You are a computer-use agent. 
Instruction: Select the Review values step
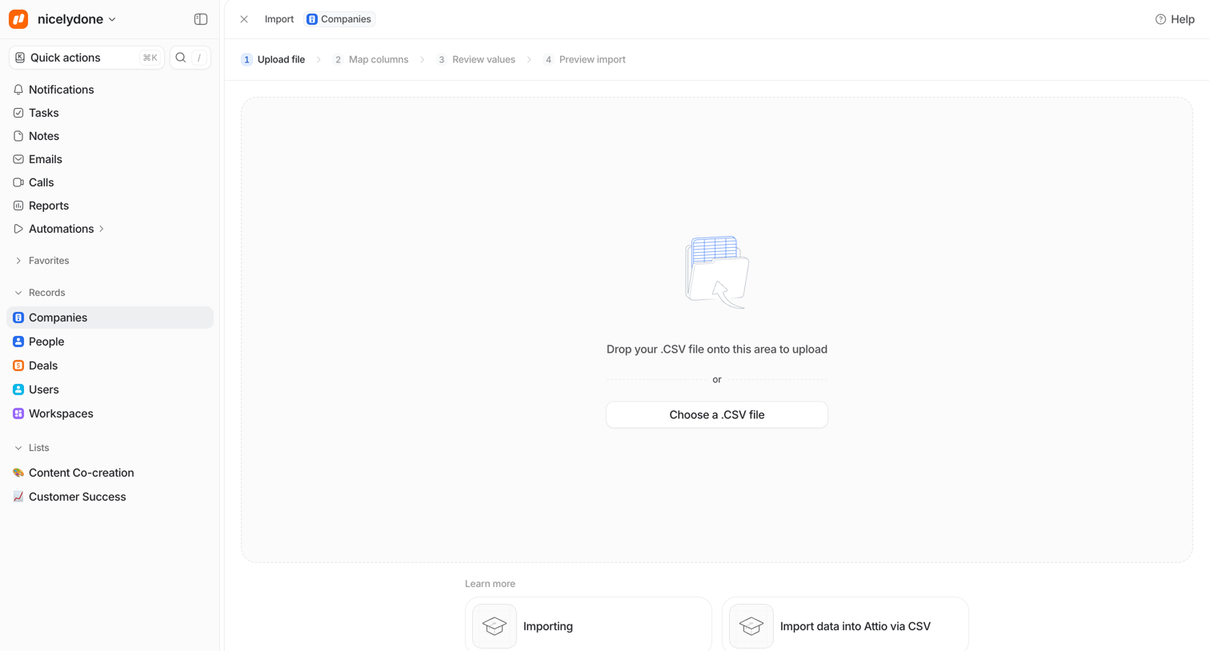coord(475,59)
